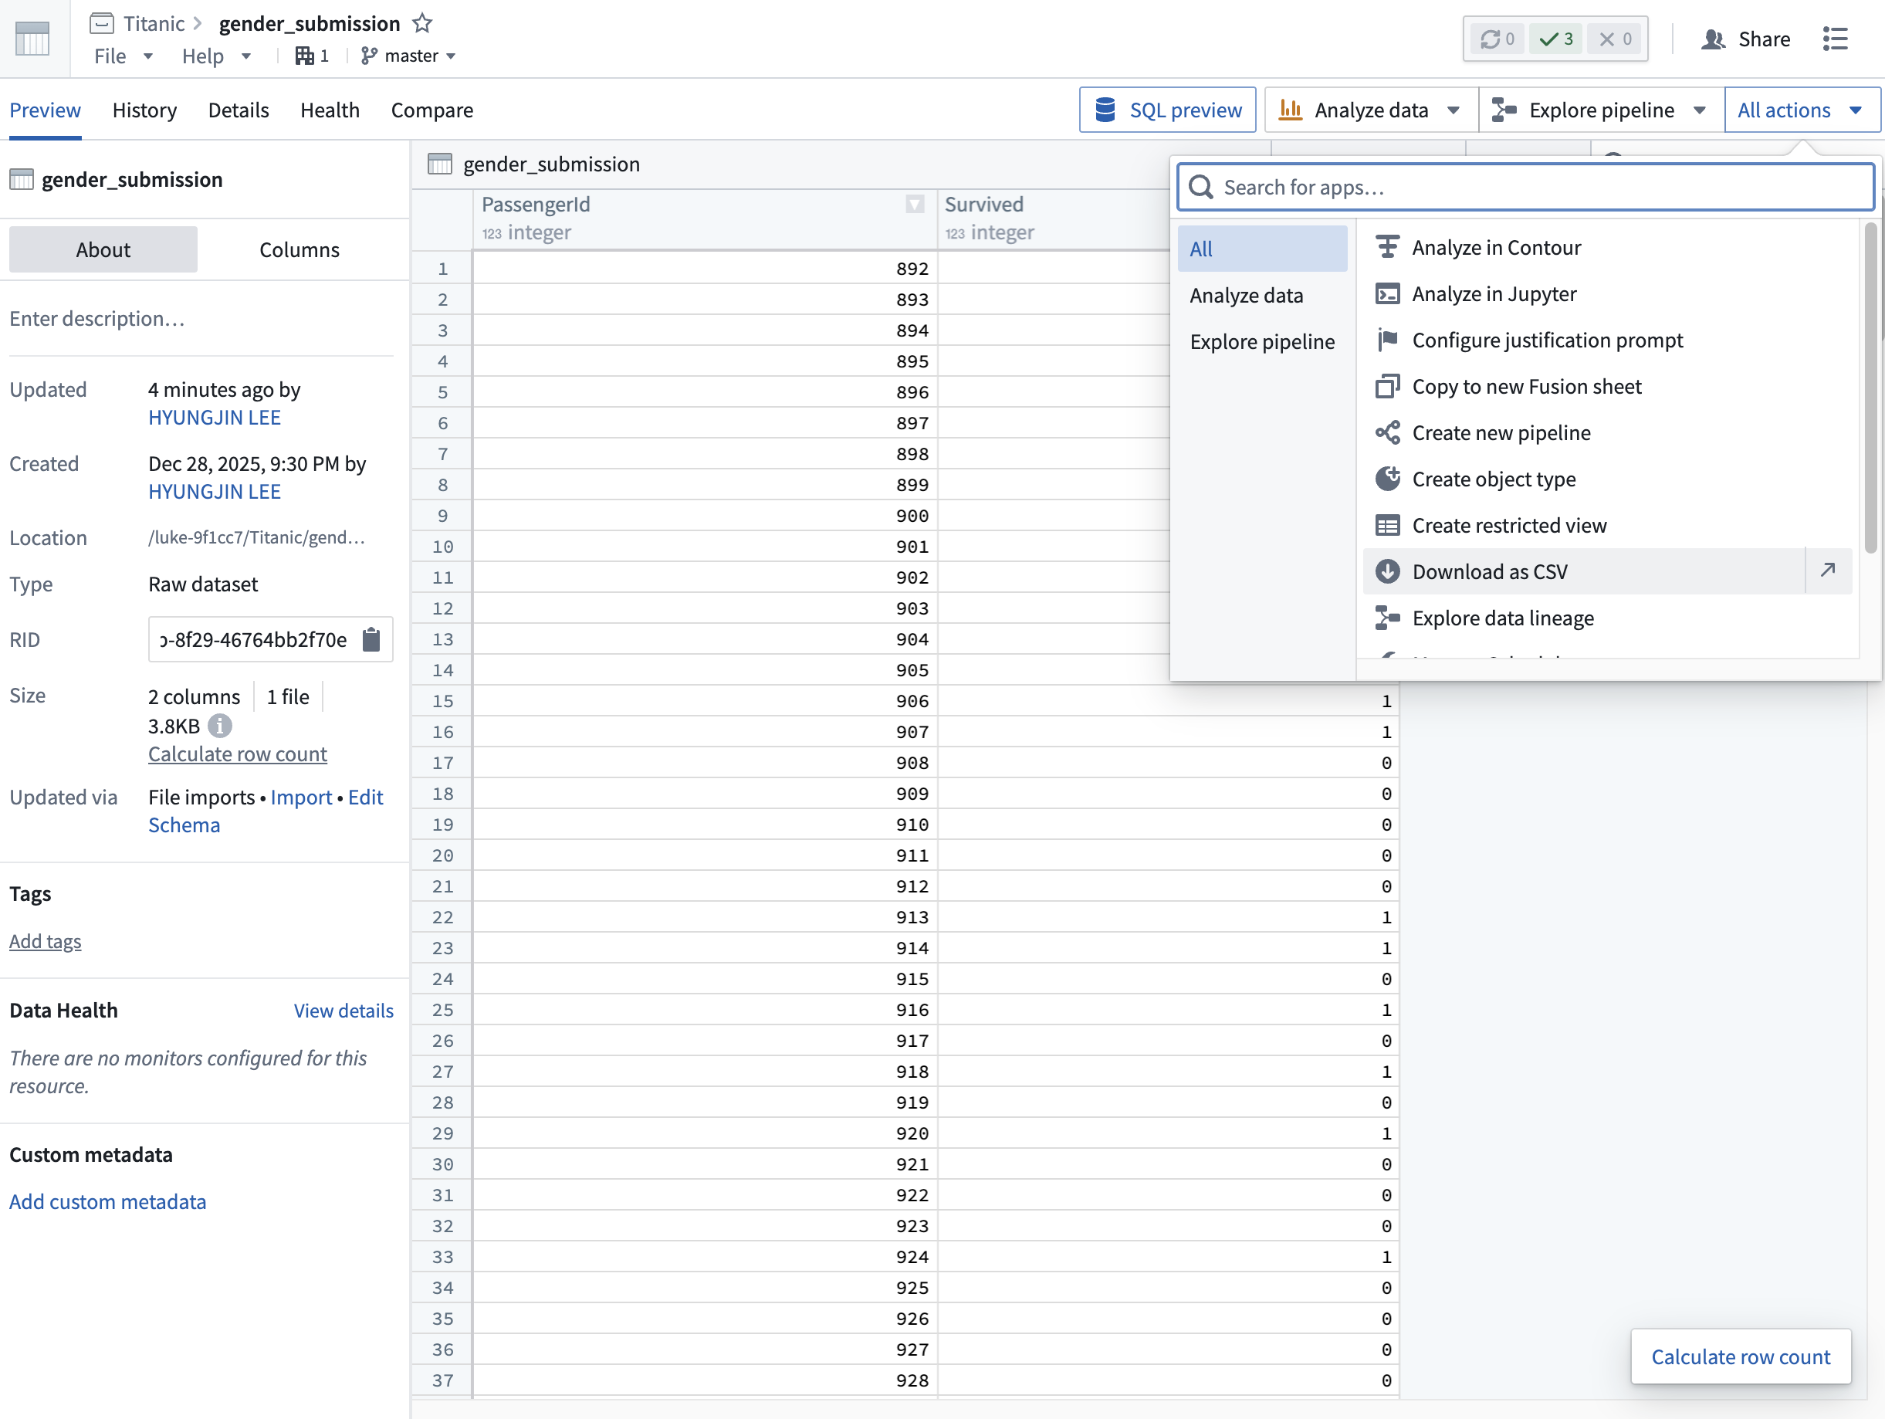Filter actions by Explore pipeline category
Image resolution: width=1885 pixels, height=1419 pixels.
click(1262, 342)
